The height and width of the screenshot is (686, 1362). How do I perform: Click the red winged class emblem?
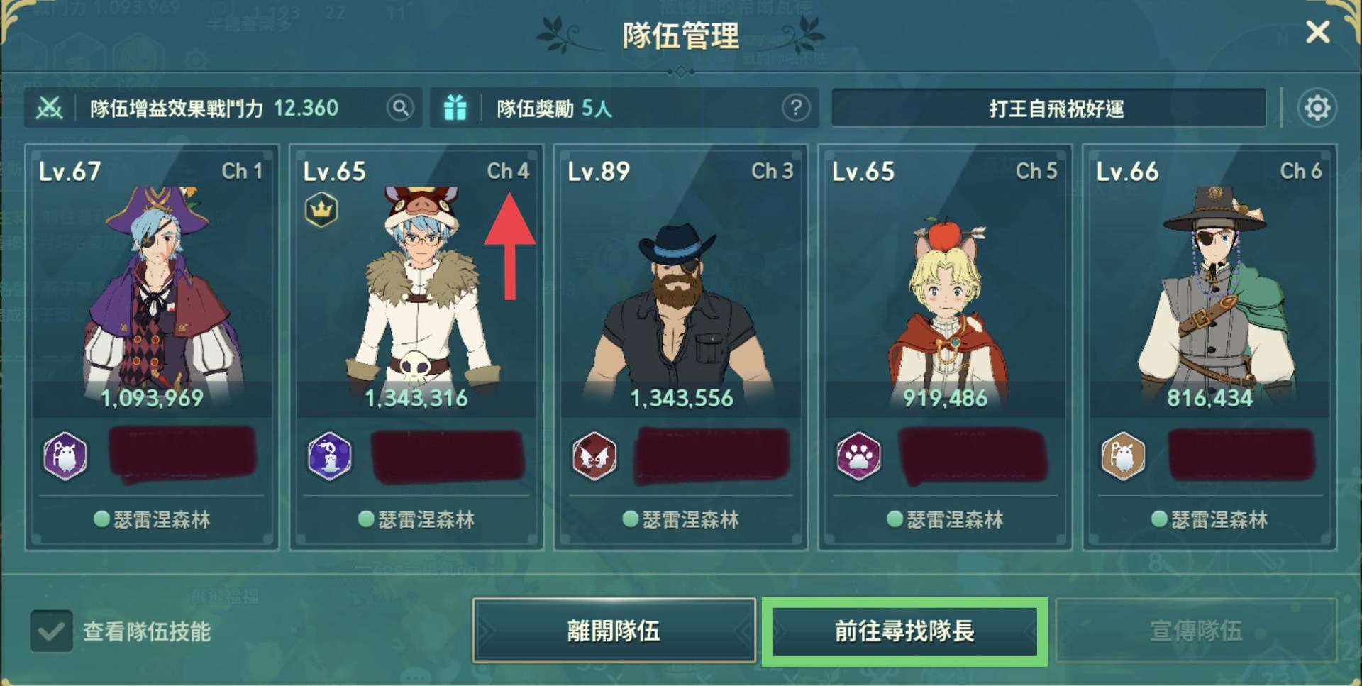594,455
